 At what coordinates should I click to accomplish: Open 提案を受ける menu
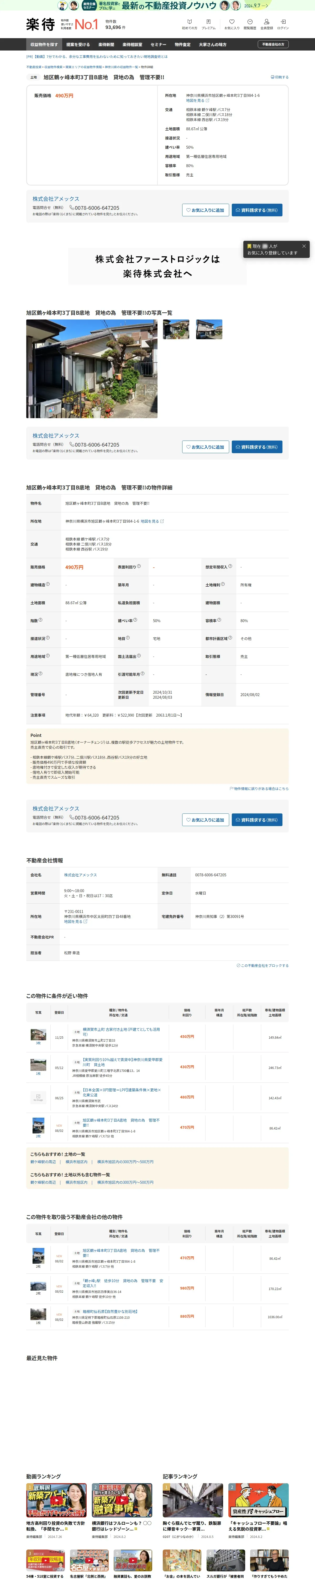[78, 45]
